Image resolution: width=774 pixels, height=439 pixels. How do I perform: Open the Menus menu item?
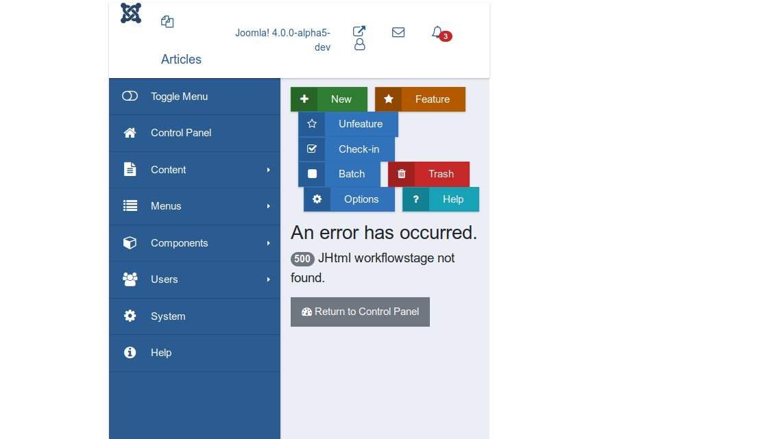click(195, 206)
